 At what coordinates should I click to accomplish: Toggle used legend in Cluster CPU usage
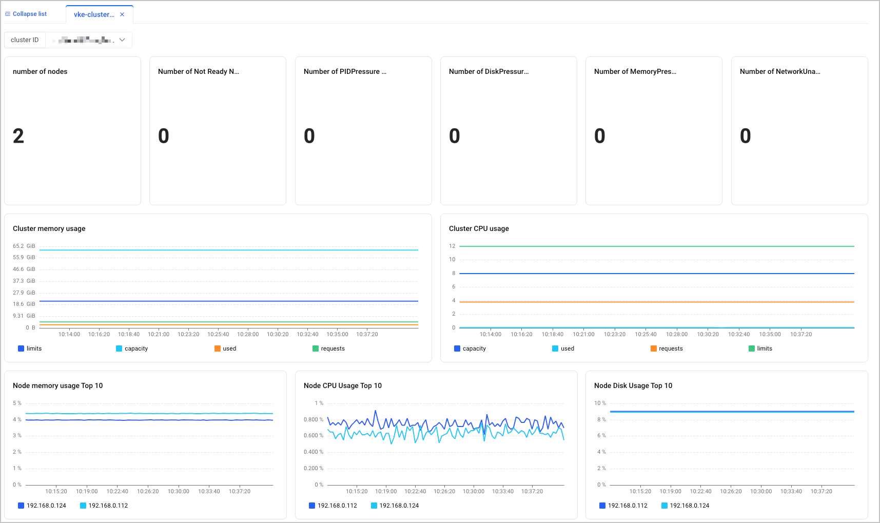[563, 348]
